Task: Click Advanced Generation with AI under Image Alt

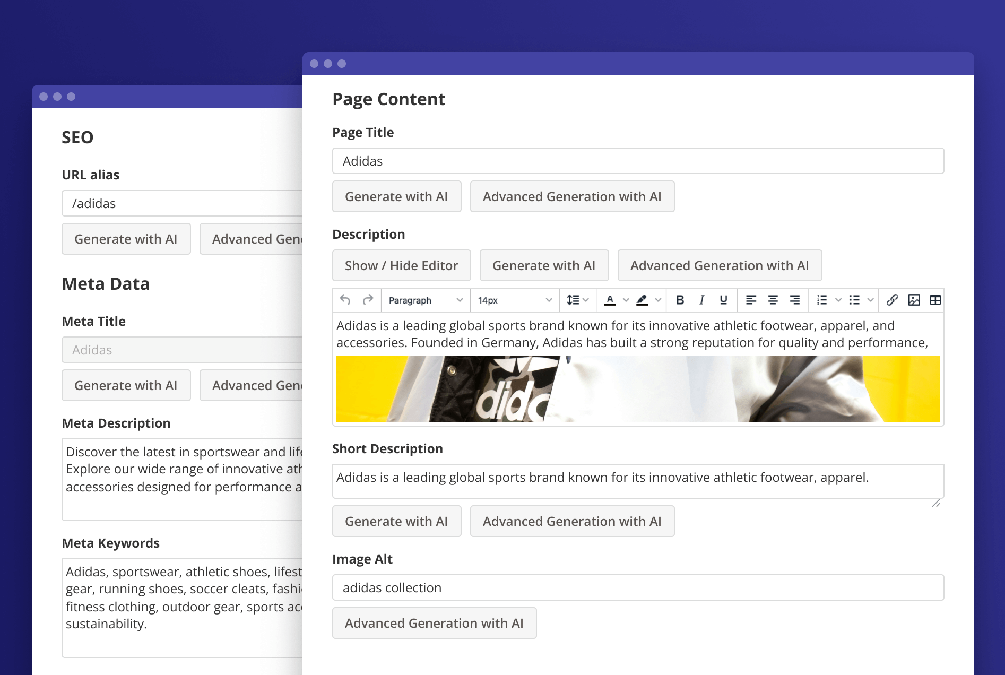Action: click(434, 623)
